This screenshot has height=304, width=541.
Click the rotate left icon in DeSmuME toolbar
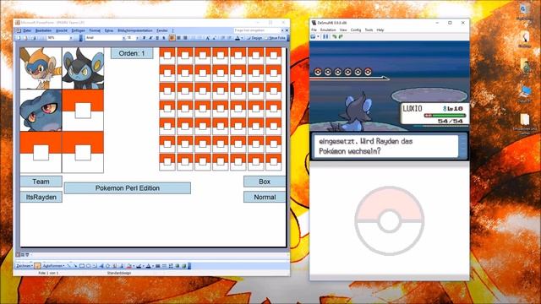point(335,36)
